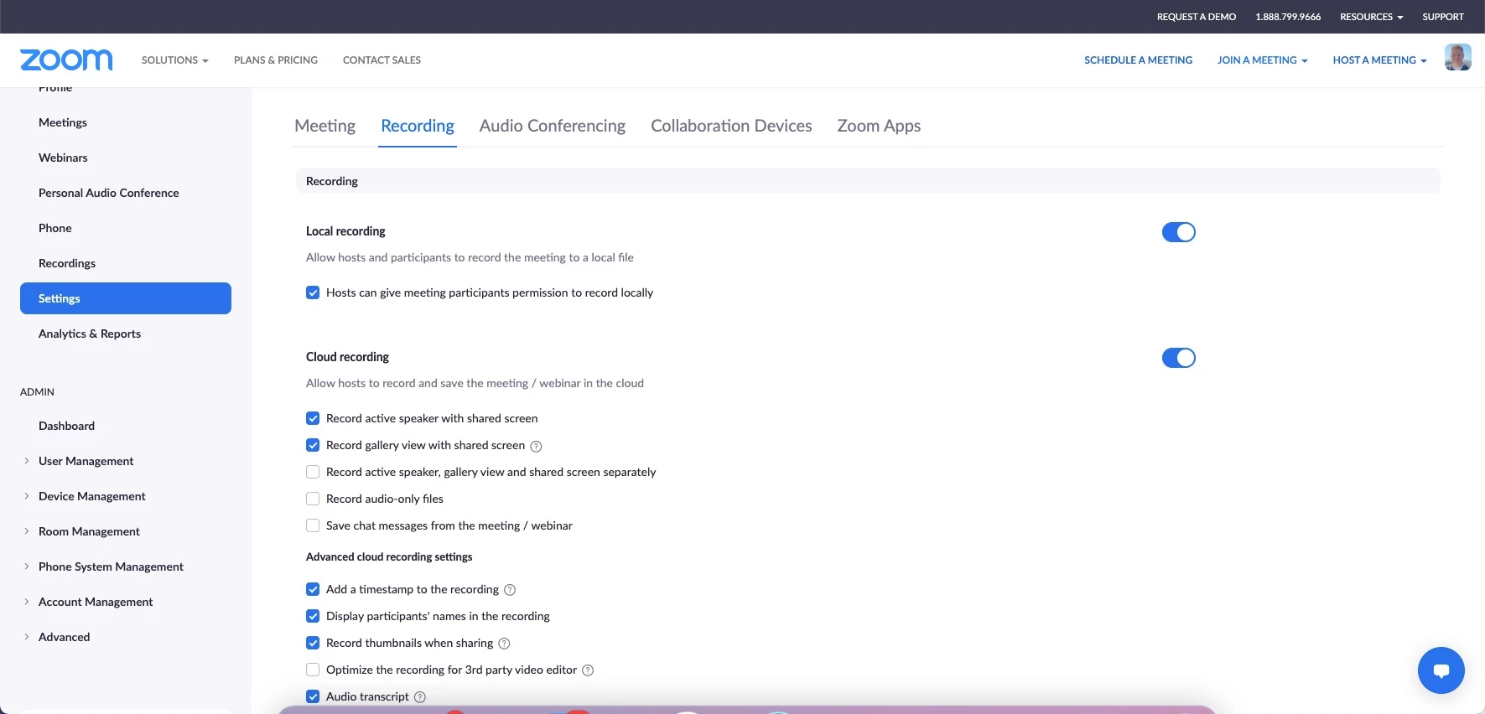Click help icon next to timestamp option
Image resolution: width=1485 pixels, height=714 pixels.
[510, 590]
